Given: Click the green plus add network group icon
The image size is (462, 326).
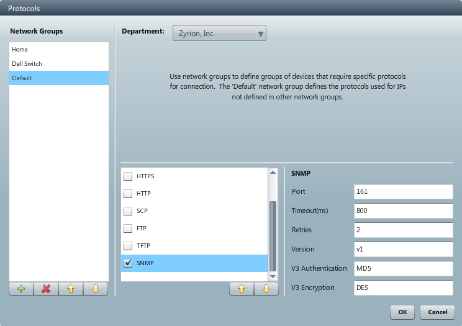Looking at the screenshot, I should (x=21, y=289).
